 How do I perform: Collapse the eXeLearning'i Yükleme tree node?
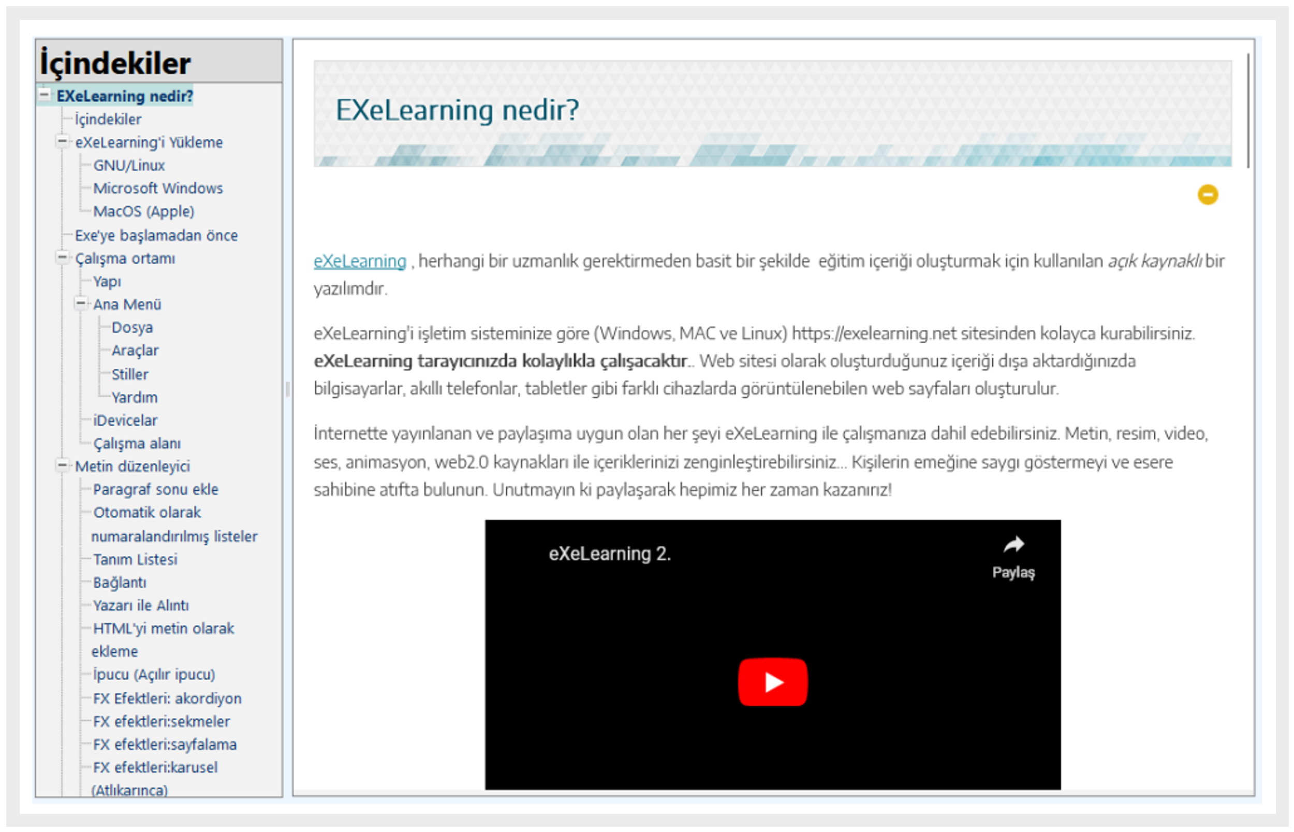(x=63, y=141)
